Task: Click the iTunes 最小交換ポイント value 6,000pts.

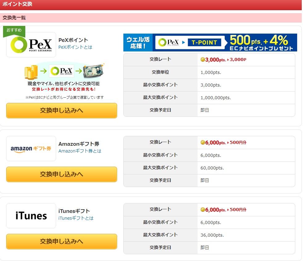Action: [211, 222]
